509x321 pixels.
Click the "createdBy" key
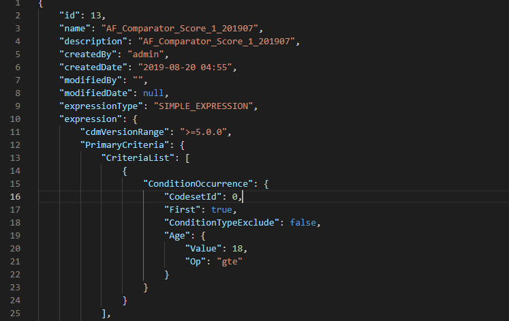(x=88, y=55)
